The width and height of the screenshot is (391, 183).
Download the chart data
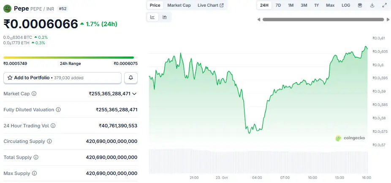372,5
